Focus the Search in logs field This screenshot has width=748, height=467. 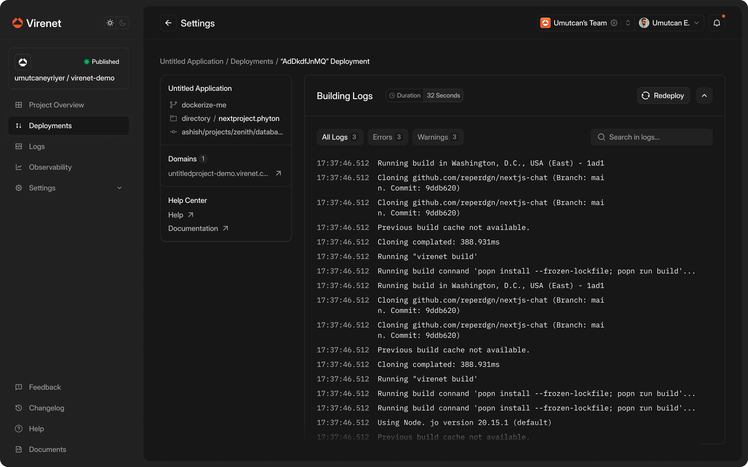coord(652,137)
